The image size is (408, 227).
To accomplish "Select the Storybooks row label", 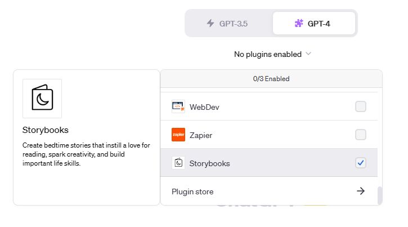I will pyautogui.click(x=209, y=163).
